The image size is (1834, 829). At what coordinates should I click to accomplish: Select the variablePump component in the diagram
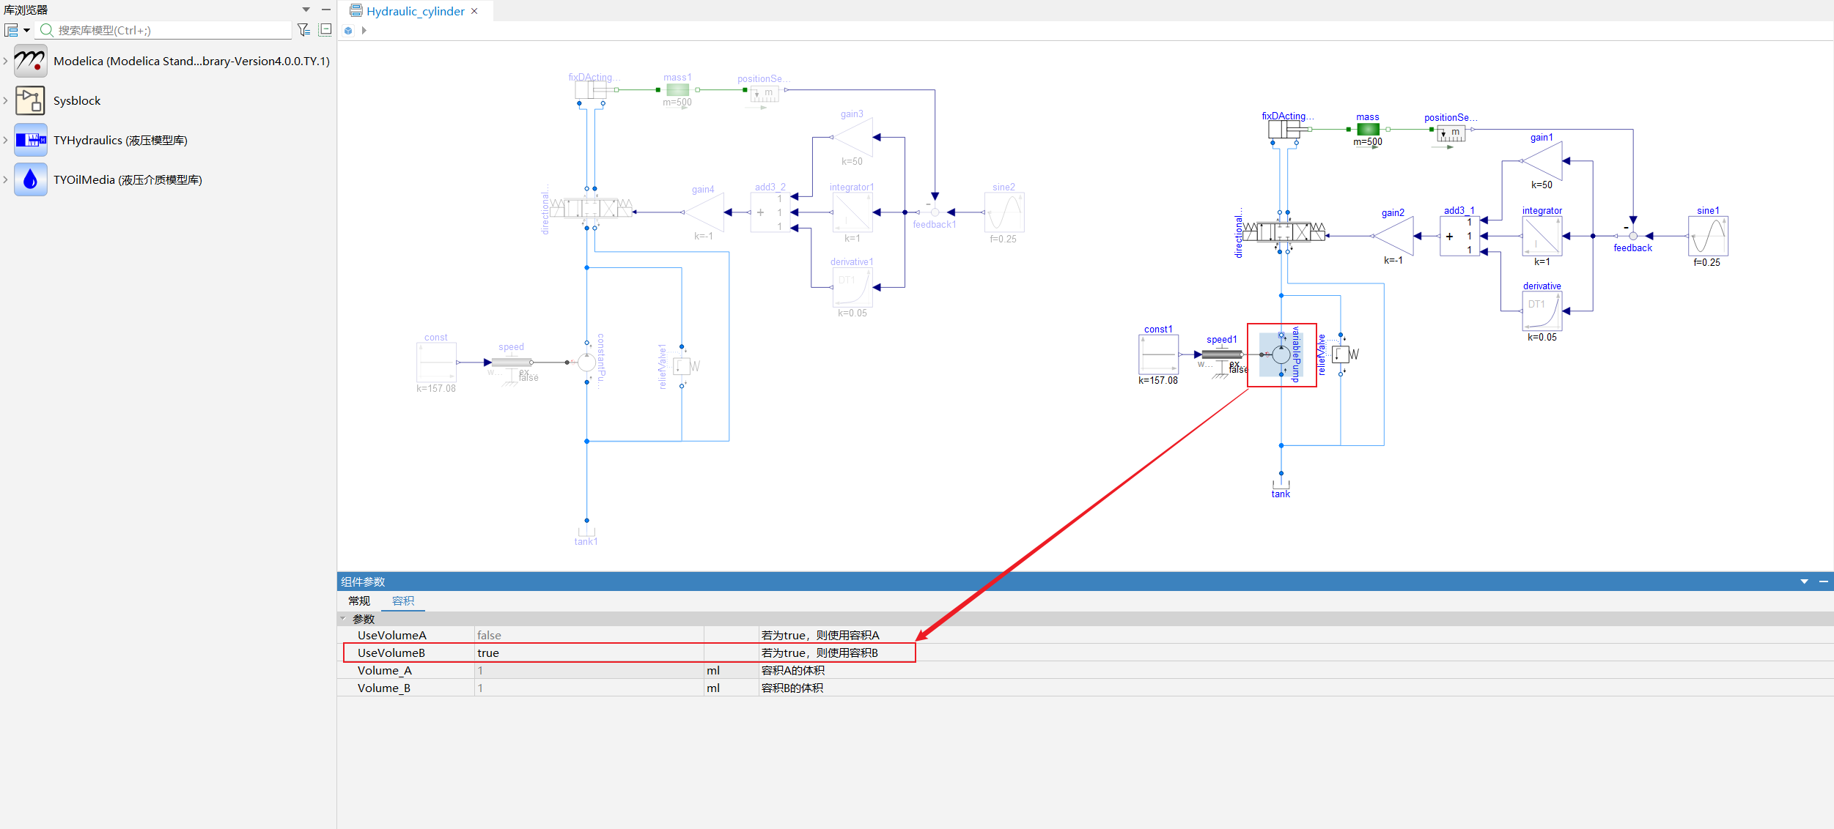[x=1281, y=355]
